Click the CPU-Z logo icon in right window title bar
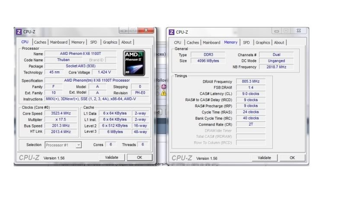 [x=171, y=32]
